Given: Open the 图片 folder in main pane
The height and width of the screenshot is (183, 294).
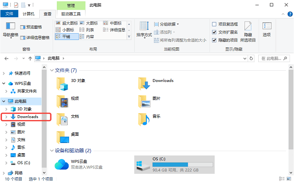Looking at the screenshot, I should pyautogui.click(x=149, y=102).
